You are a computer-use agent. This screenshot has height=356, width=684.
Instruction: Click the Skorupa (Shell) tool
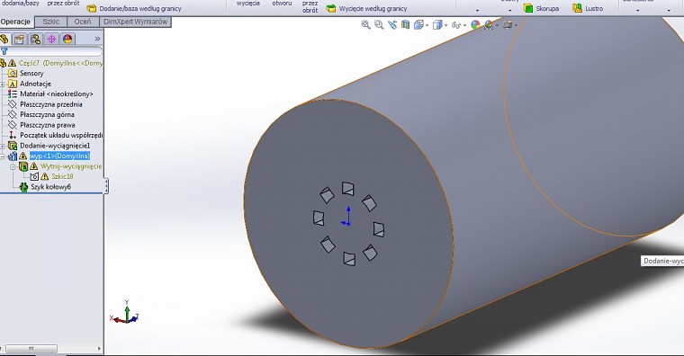(542, 8)
